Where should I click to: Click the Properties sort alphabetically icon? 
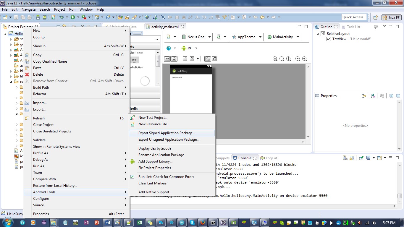(x=373, y=96)
